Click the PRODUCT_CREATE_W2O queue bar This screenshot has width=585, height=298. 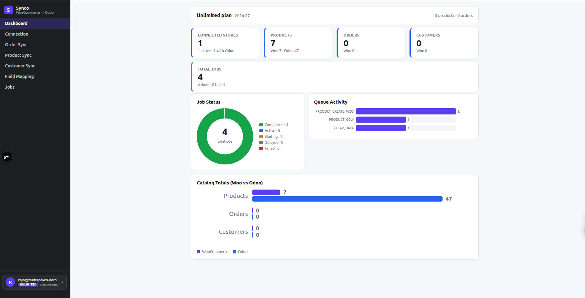pyautogui.click(x=406, y=111)
